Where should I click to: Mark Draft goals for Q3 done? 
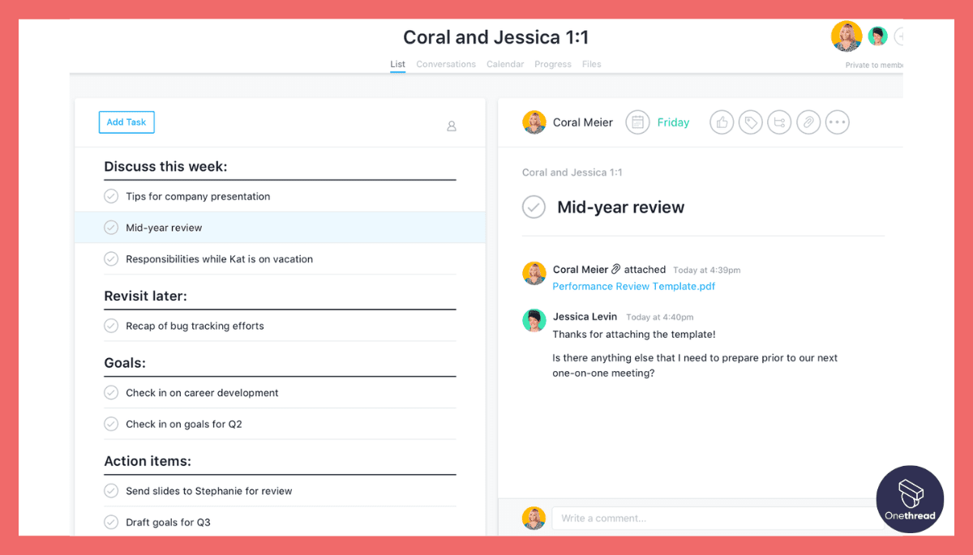111,522
